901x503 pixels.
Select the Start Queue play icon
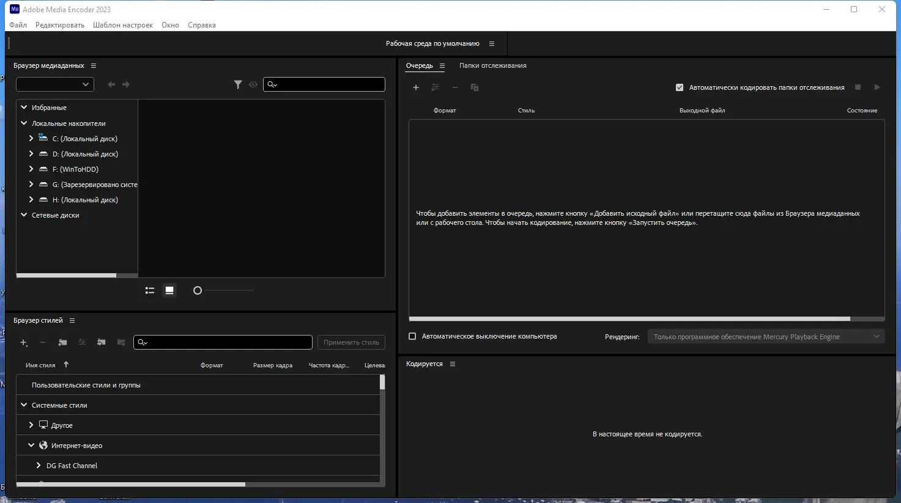(x=877, y=87)
